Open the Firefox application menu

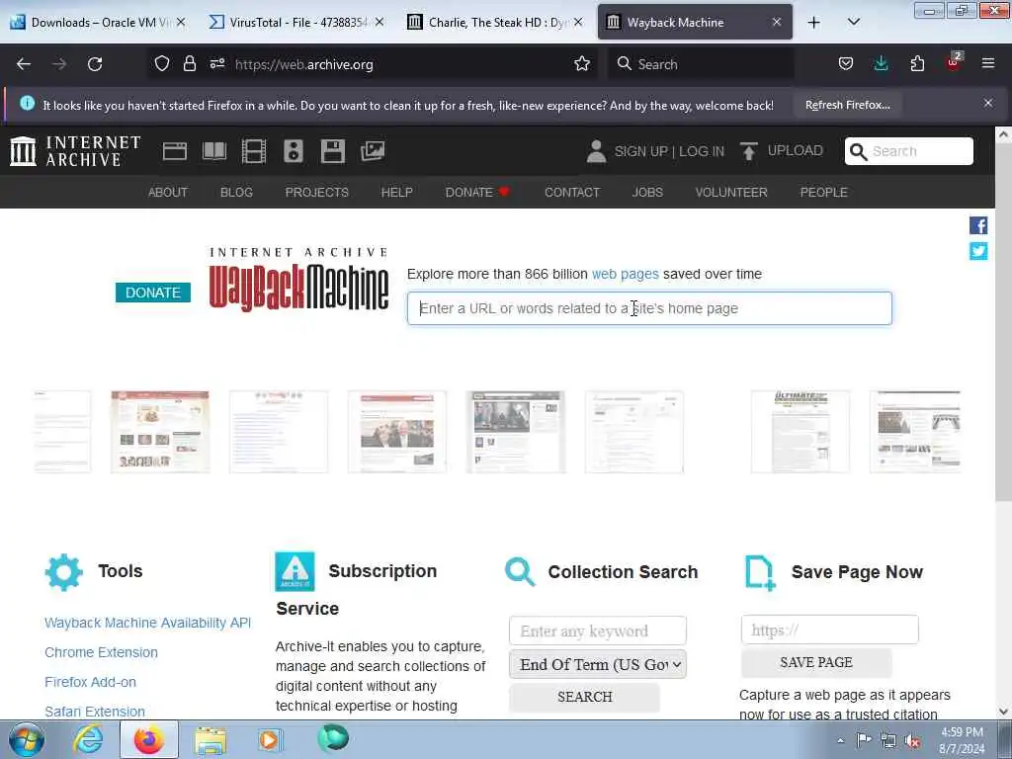click(988, 63)
